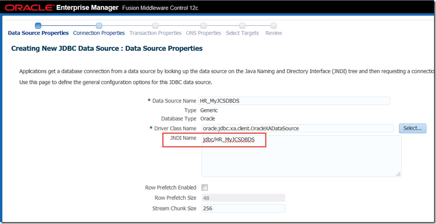Select the Transaction Properties step label

click(x=156, y=33)
